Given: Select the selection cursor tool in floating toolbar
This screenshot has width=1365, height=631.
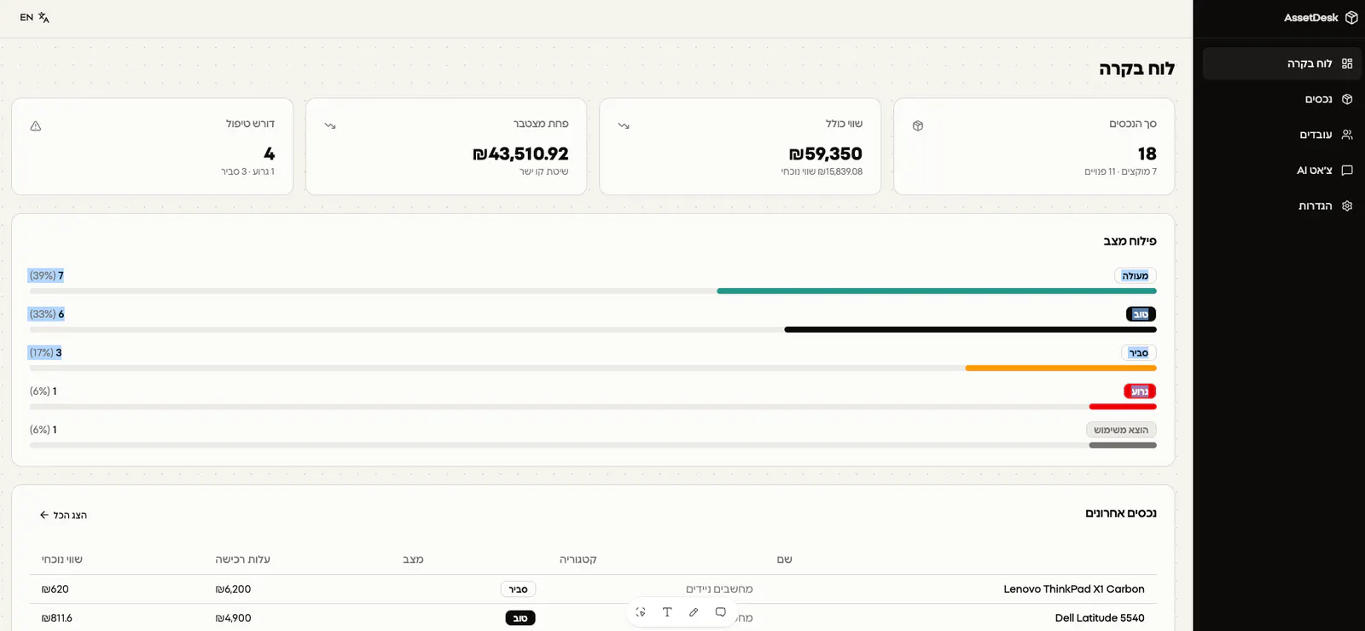Looking at the screenshot, I should tap(641, 612).
